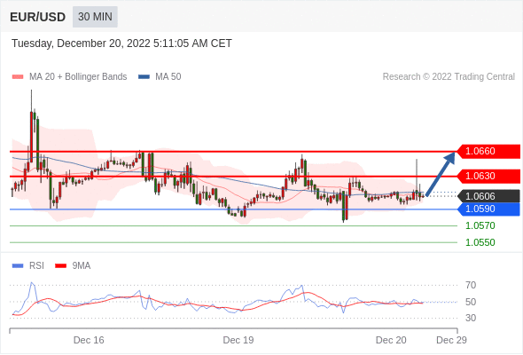Click the blue RSI legend swatch

point(18,266)
